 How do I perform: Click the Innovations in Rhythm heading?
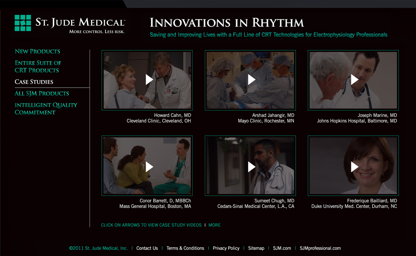pos(227,23)
